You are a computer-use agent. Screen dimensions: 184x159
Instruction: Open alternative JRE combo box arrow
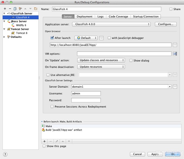pos(170,75)
